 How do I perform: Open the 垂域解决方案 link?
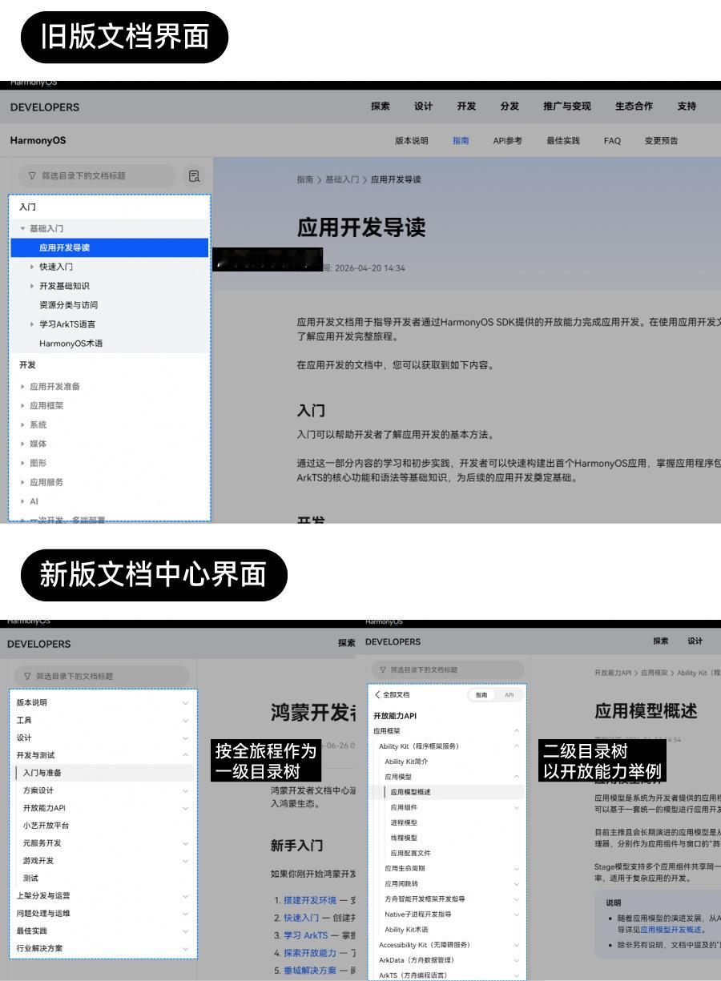(310, 971)
